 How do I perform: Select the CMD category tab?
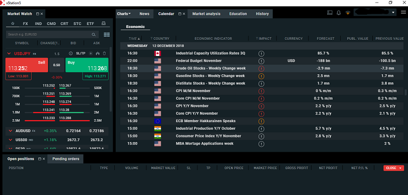52,23
